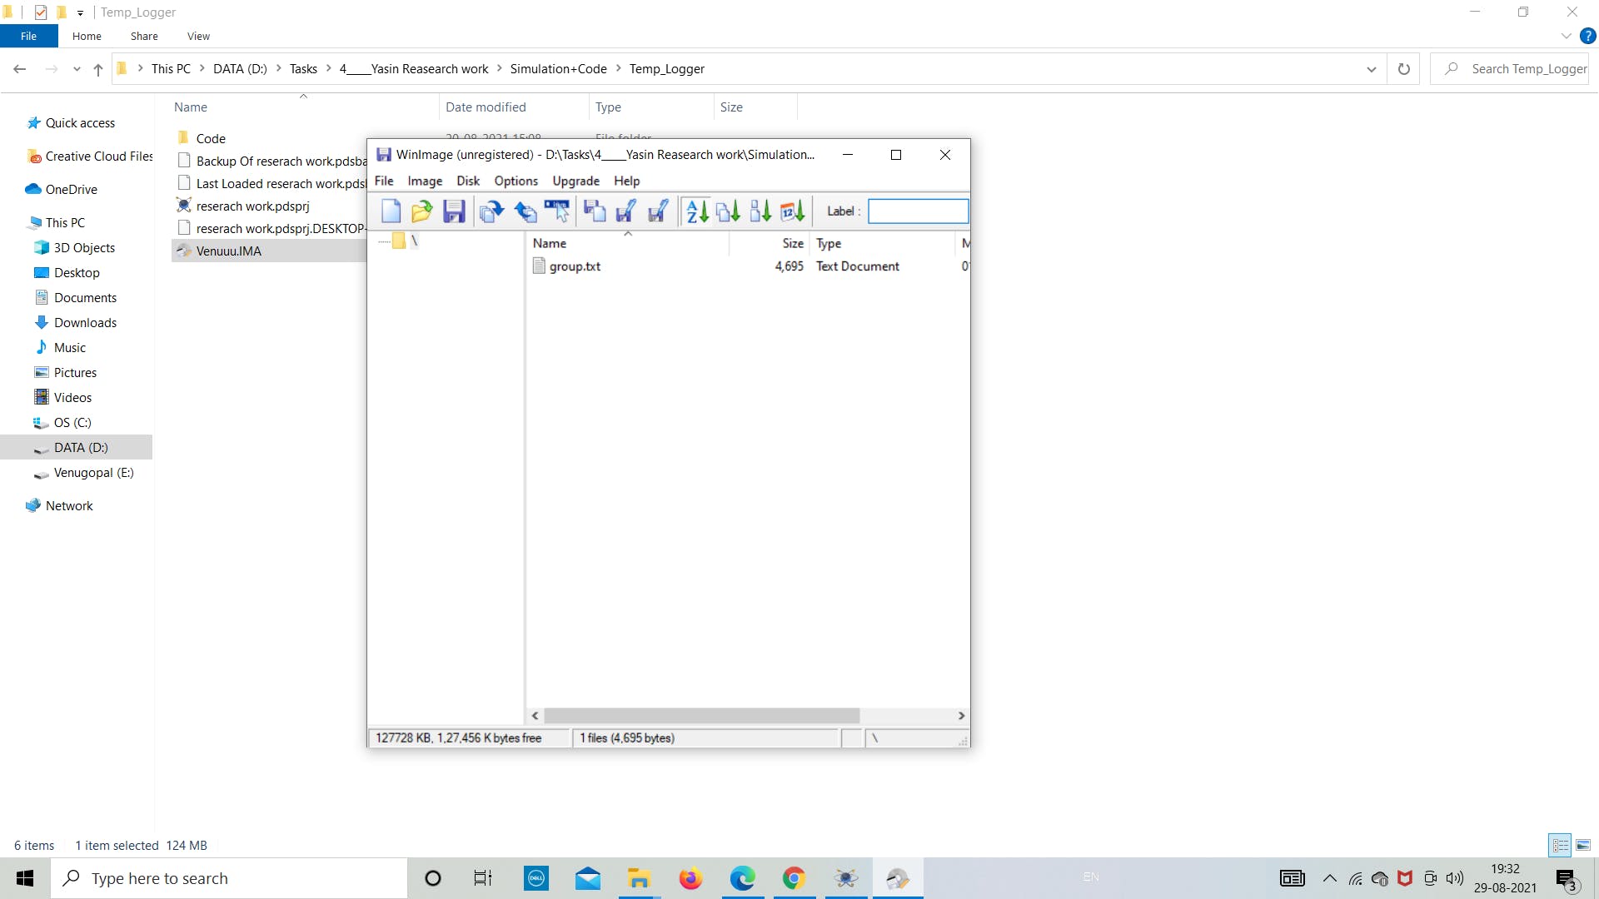The height and width of the screenshot is (899, 1599).
Task: Open WinImage Options menu
Action: click(x=516, y=181)
